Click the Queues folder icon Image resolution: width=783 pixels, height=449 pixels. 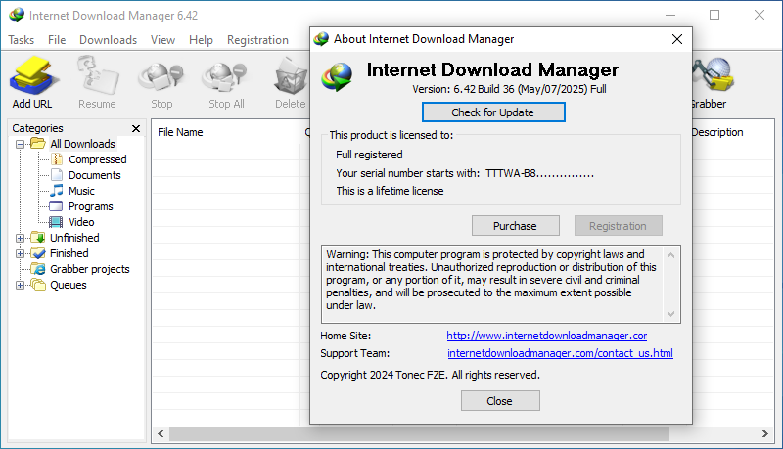[x=38, y=285]
